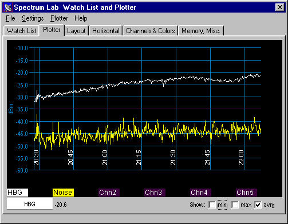
Task: Select the Chn5 channel label
Action: (x=246, y=193)
